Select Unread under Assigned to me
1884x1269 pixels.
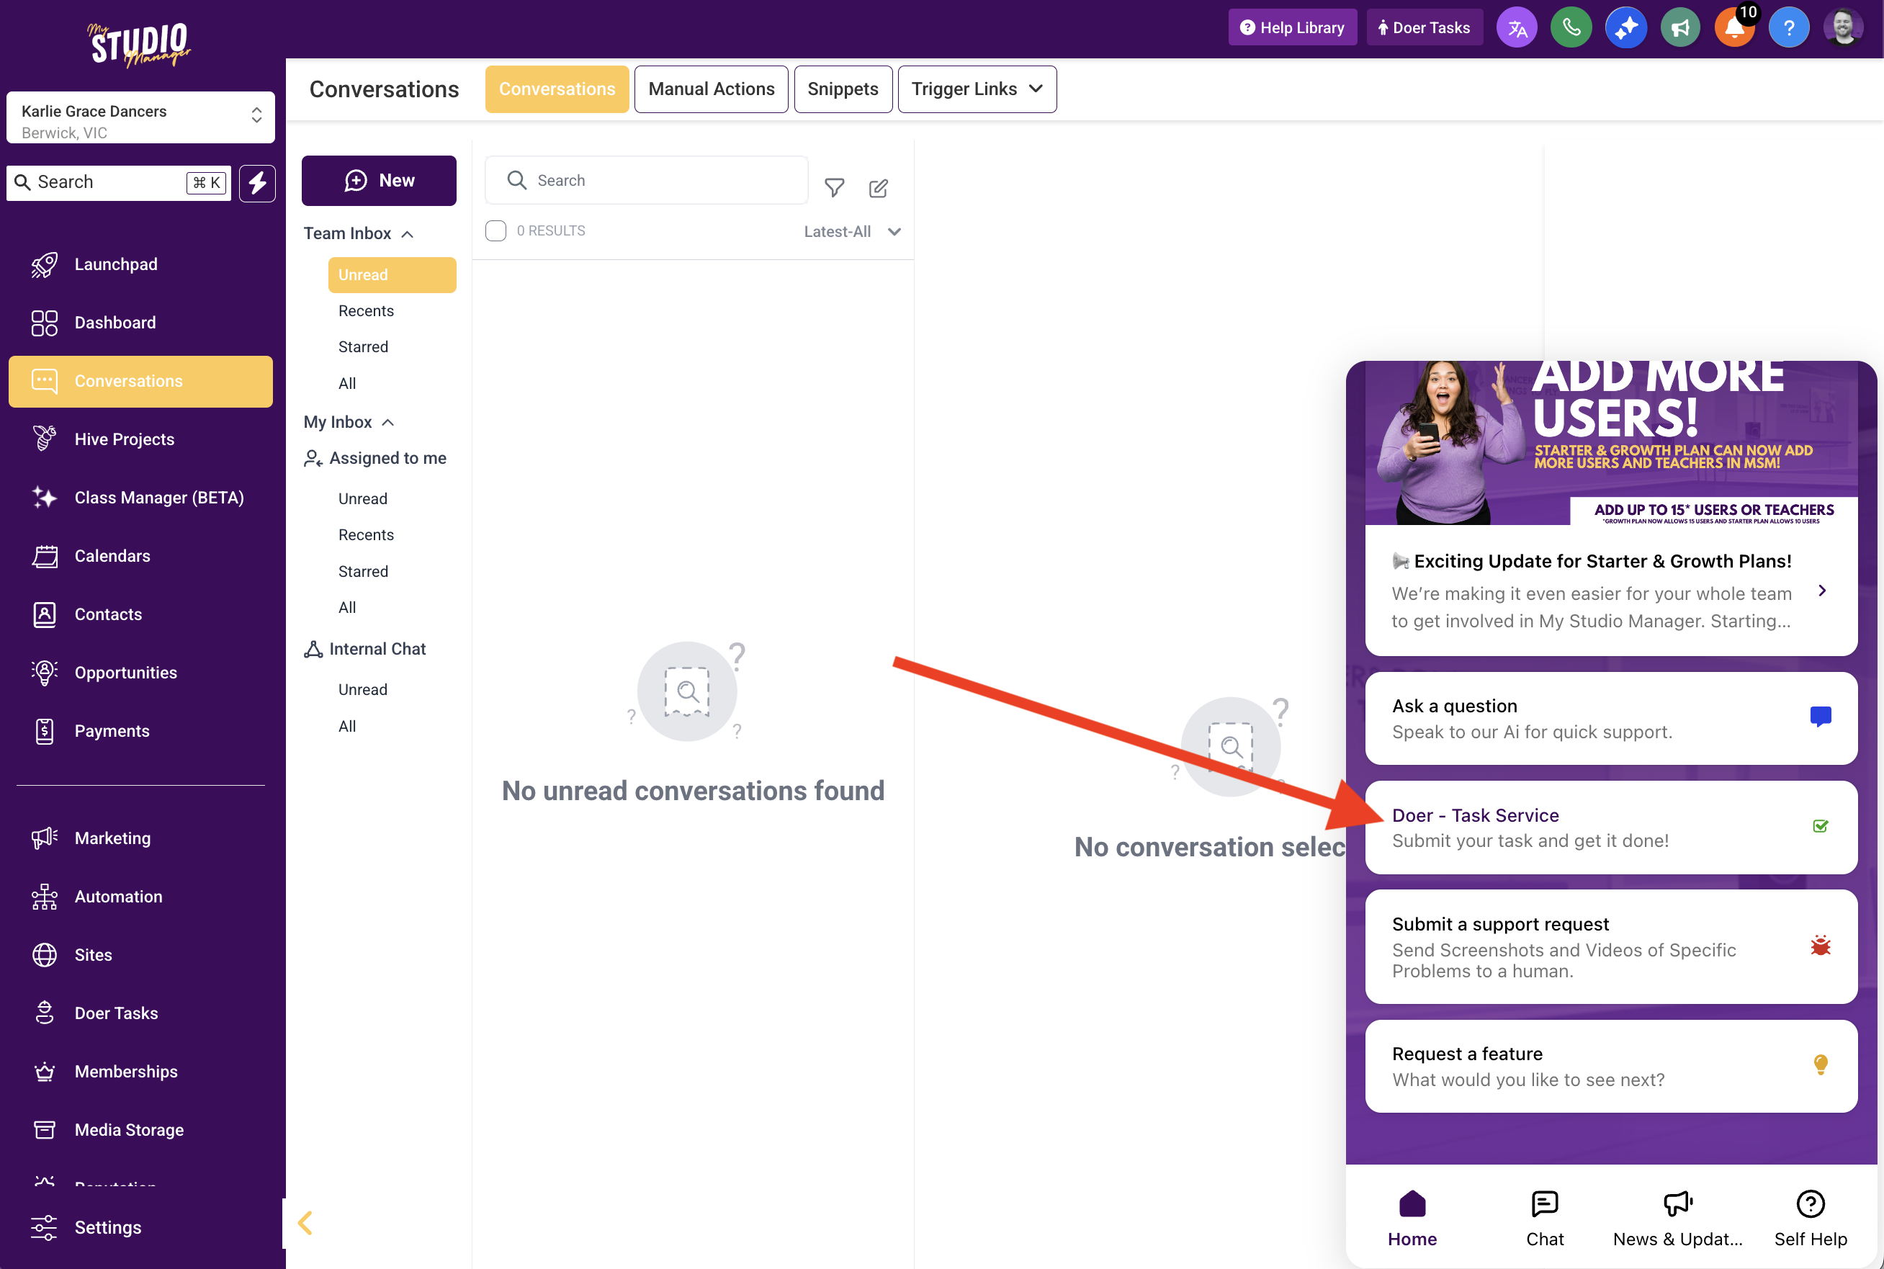[362, 499]
